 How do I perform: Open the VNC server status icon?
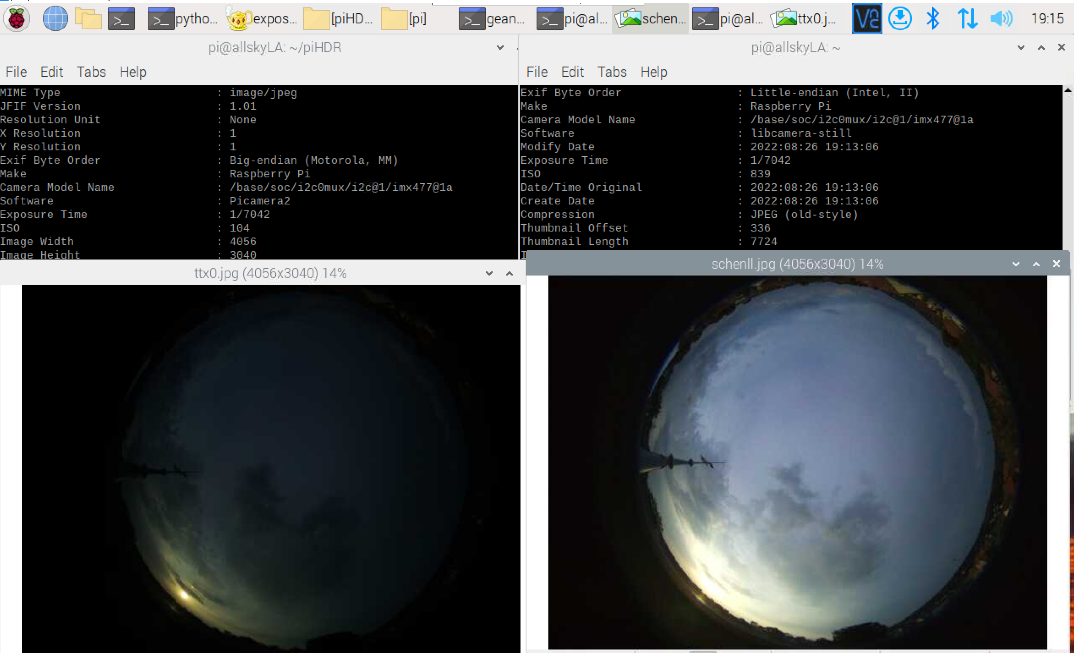click(x=866, y=18)
